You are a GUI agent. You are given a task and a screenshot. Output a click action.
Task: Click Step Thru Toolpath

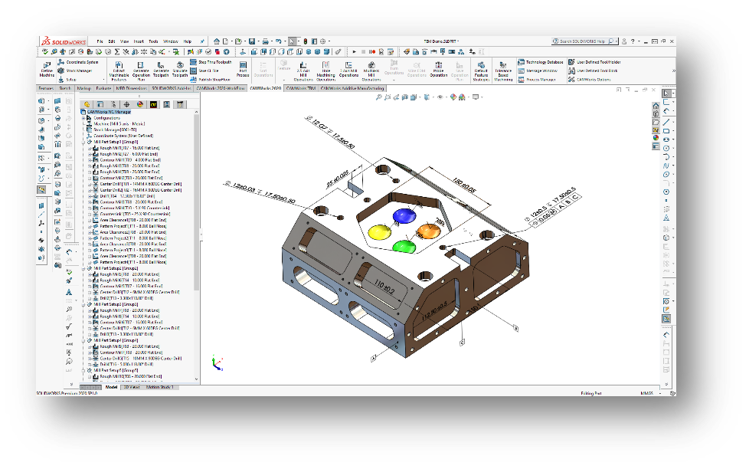[x=211, y=62]
